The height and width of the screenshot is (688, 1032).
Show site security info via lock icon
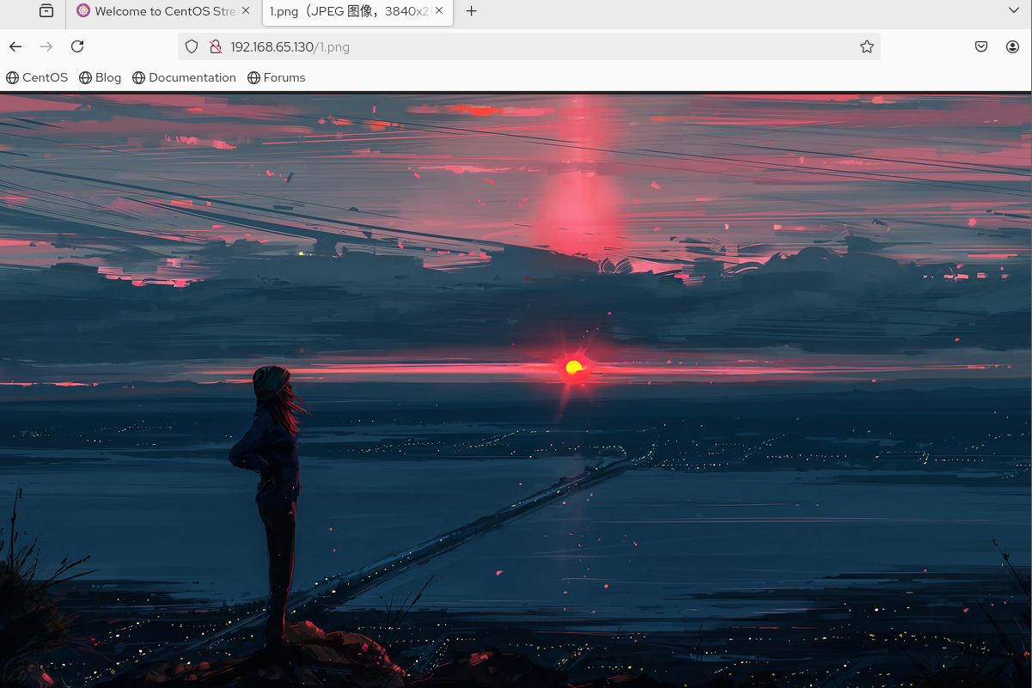click(215, 46)
